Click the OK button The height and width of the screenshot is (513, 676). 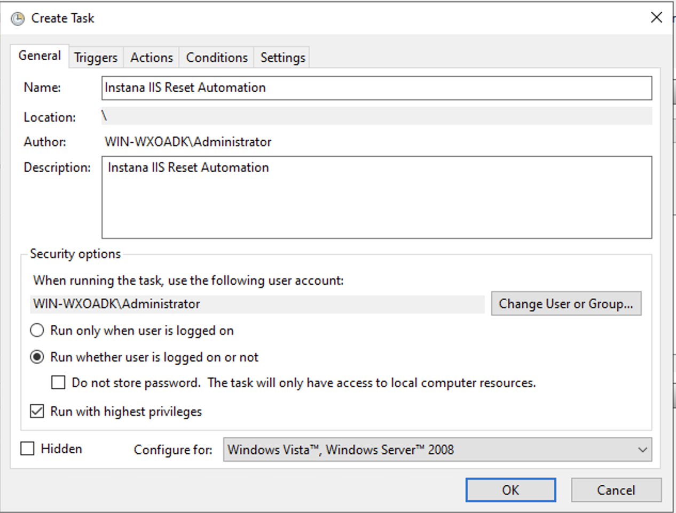point(510,490)
